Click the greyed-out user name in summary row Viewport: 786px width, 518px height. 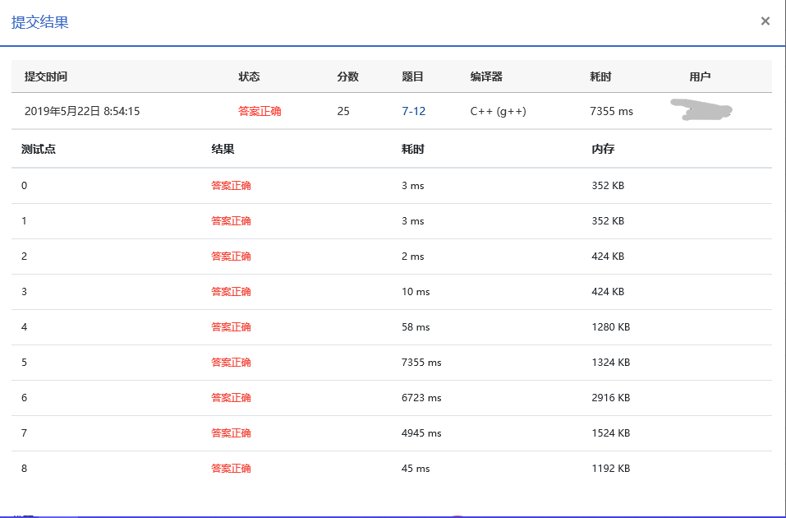[701, 110]
